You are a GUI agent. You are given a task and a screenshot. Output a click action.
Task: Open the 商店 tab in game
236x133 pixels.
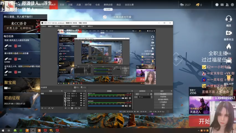pos(119,5)
